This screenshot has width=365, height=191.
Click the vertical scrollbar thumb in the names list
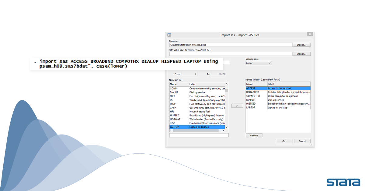coord(227,90)
